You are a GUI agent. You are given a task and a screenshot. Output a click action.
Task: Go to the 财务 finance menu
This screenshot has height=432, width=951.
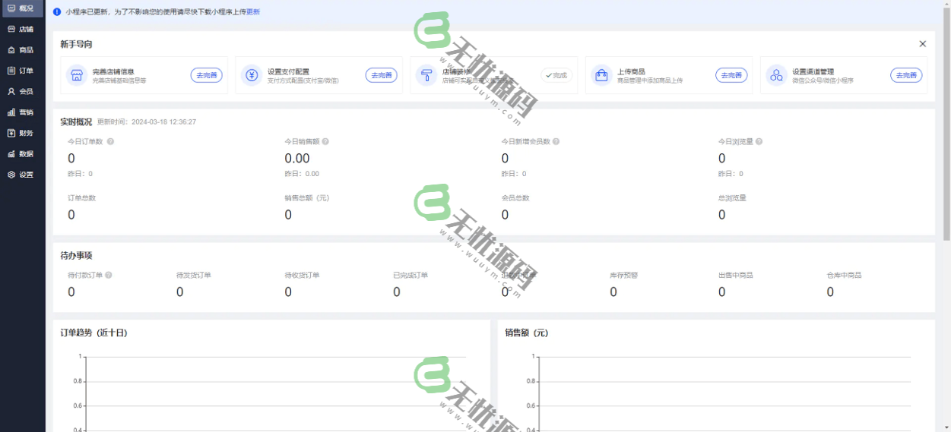[22, 133]
